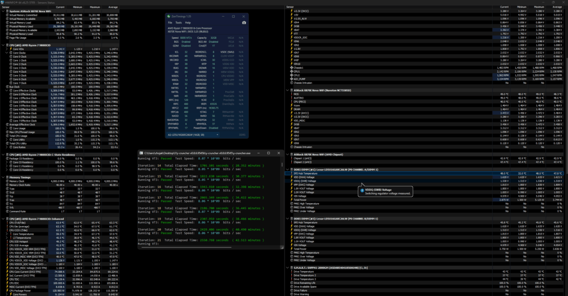Collapse the DDR5 DIMM [#1] sensor group
The image size is (568, 296).
288,170
